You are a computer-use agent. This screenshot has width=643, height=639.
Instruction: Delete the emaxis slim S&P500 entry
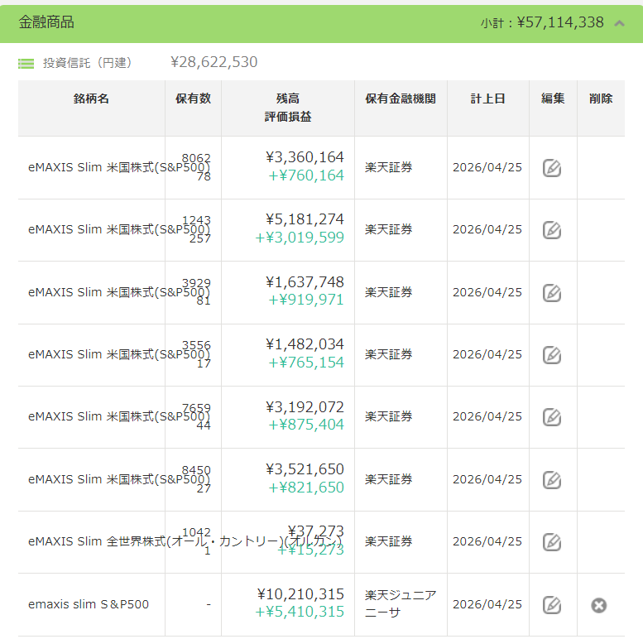pos(599,605)
